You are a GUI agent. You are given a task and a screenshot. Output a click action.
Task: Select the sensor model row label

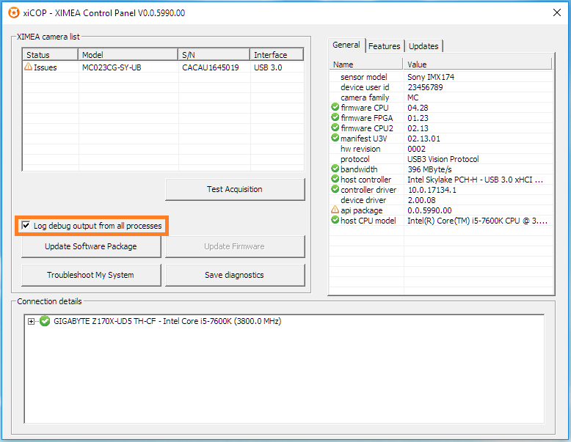pos(364,77)
